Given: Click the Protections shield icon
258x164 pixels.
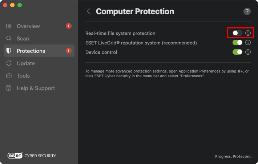Looking at the screenshot, I should (x=9, y=51).
